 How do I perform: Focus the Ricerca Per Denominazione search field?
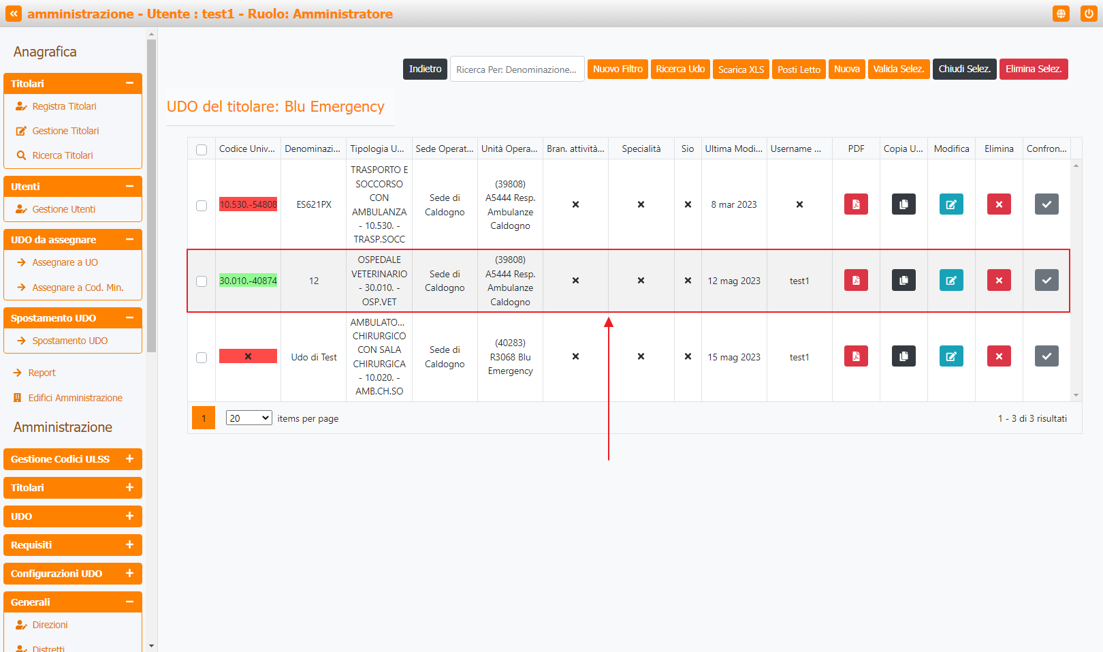pyautogui.click(x=517, y=69)
